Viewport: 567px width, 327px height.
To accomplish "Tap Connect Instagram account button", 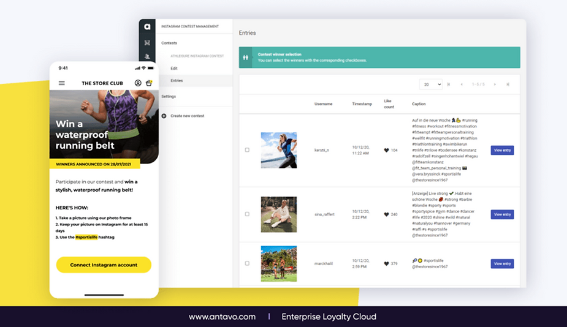I will click(104, 265).
